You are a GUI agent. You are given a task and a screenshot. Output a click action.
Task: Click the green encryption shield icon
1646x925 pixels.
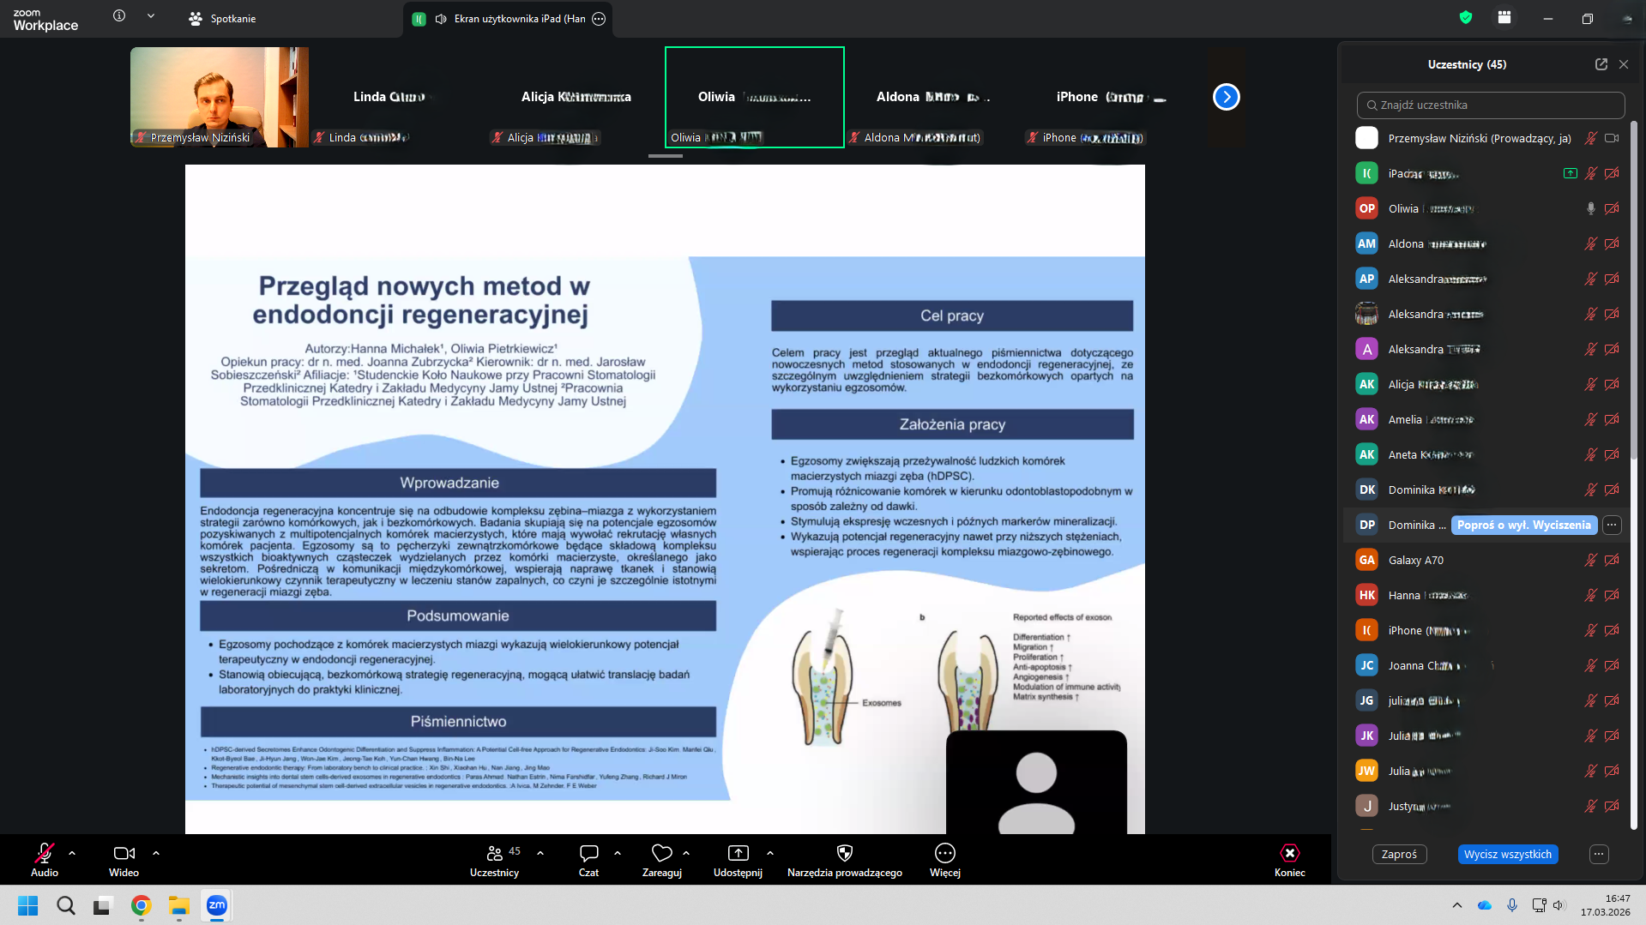[1466, 18]
